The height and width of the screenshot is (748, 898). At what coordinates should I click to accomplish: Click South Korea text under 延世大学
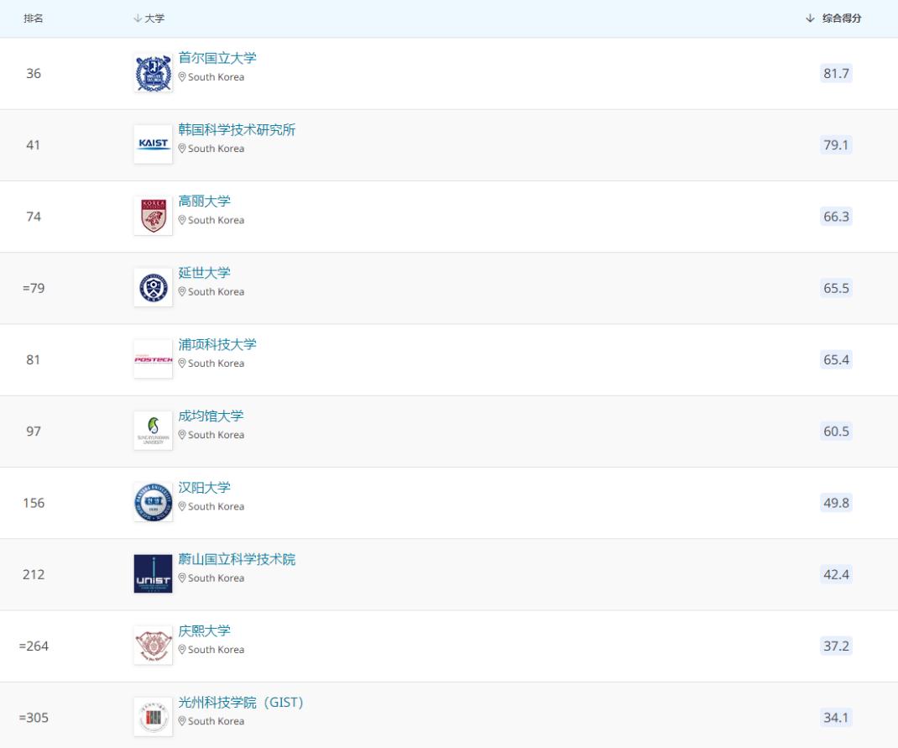coord(216,291)
